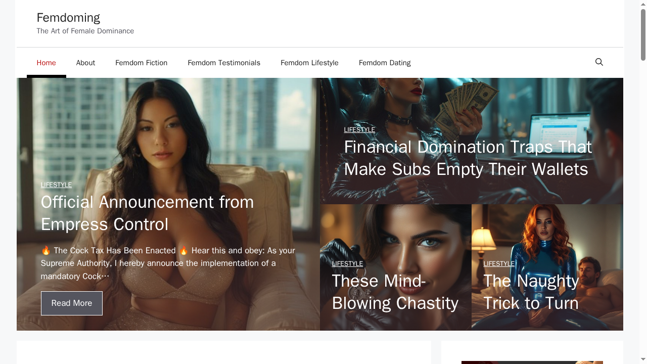This screenshot has height=364, width=647.
Task: Open The Naughty Trick to Turn article
Action: pos(531,292)
